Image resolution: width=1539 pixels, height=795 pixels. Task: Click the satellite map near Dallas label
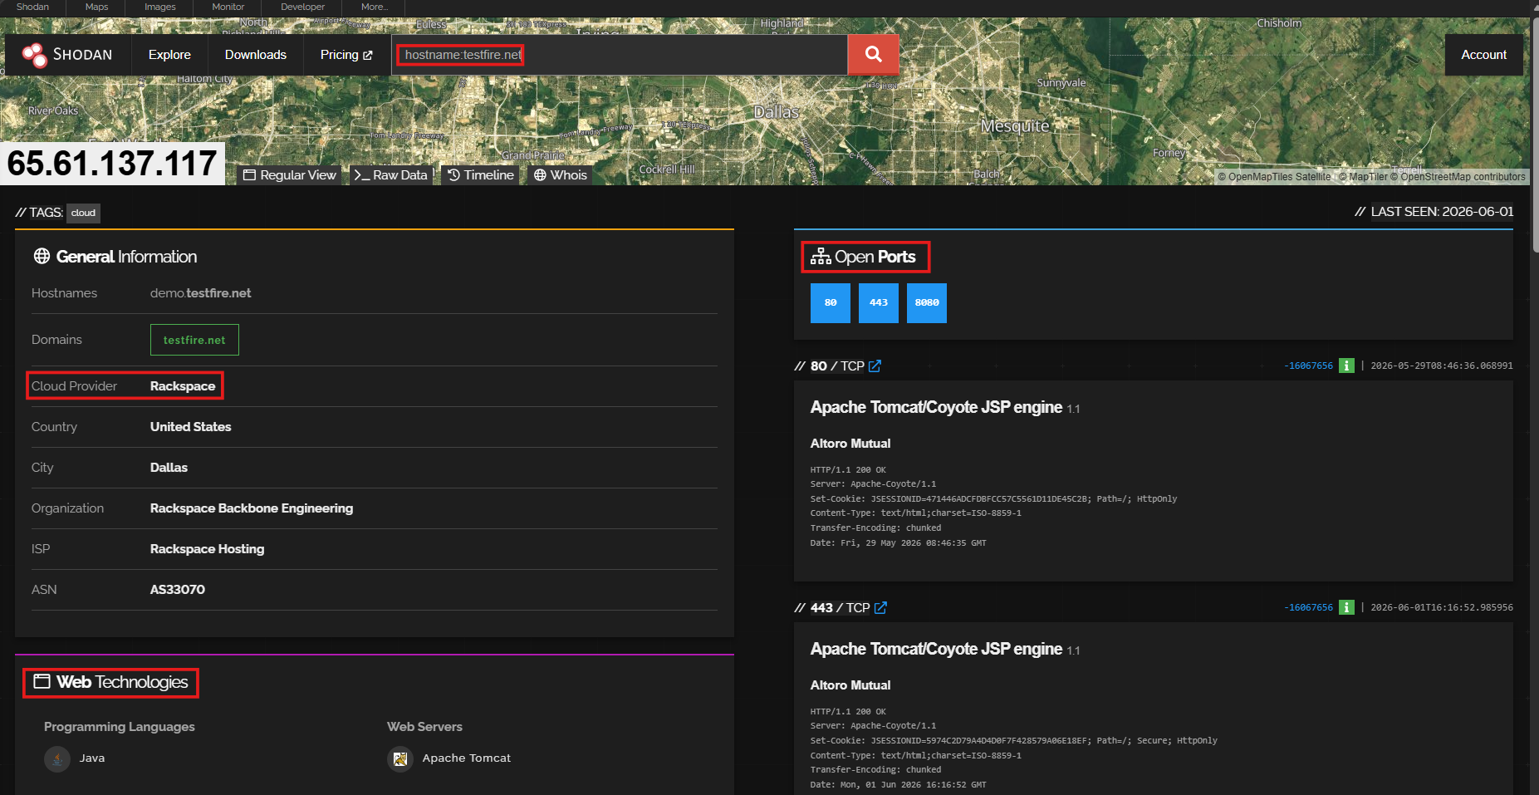click(x=777, y=113)
